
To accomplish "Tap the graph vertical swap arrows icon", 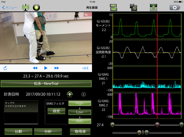I will coord(154,7).
